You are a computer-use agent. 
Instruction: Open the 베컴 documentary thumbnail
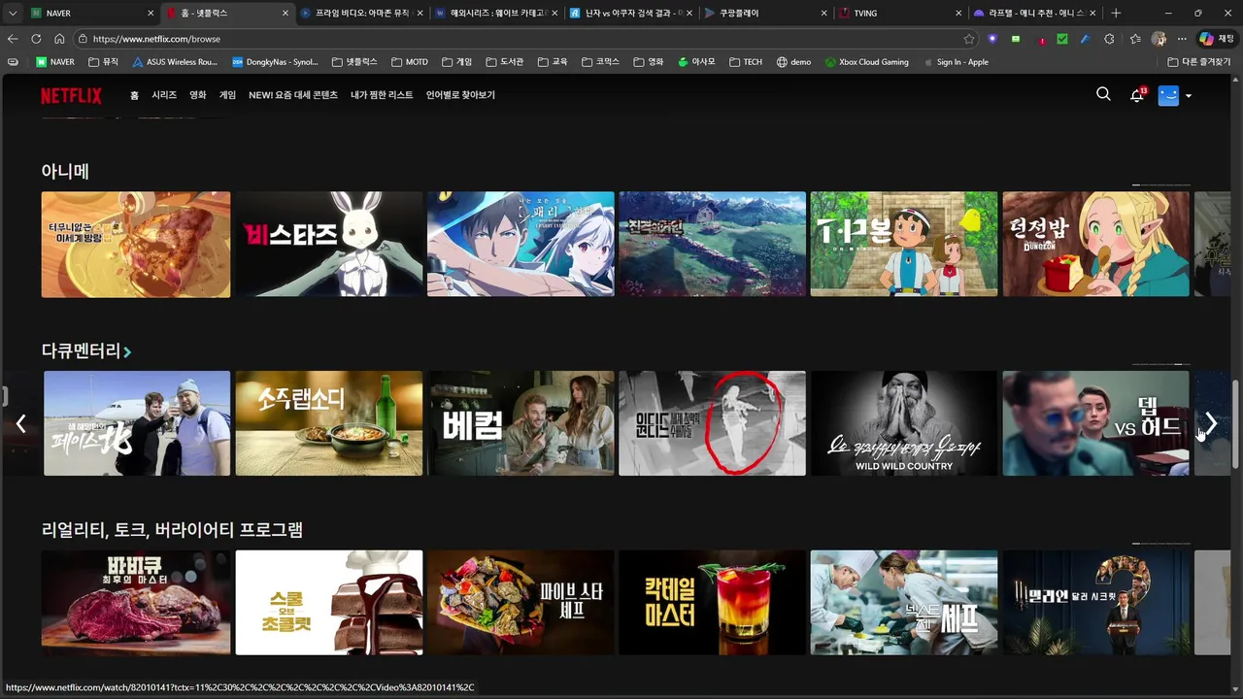521,423
